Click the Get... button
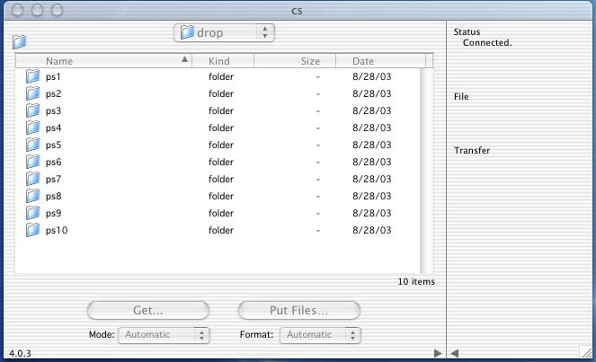Image resolution: width=596 pixels, height=362 pixels. tap(148, 310)
